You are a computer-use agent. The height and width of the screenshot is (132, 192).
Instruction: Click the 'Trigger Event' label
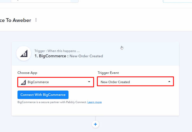click(x=108, y=73)
